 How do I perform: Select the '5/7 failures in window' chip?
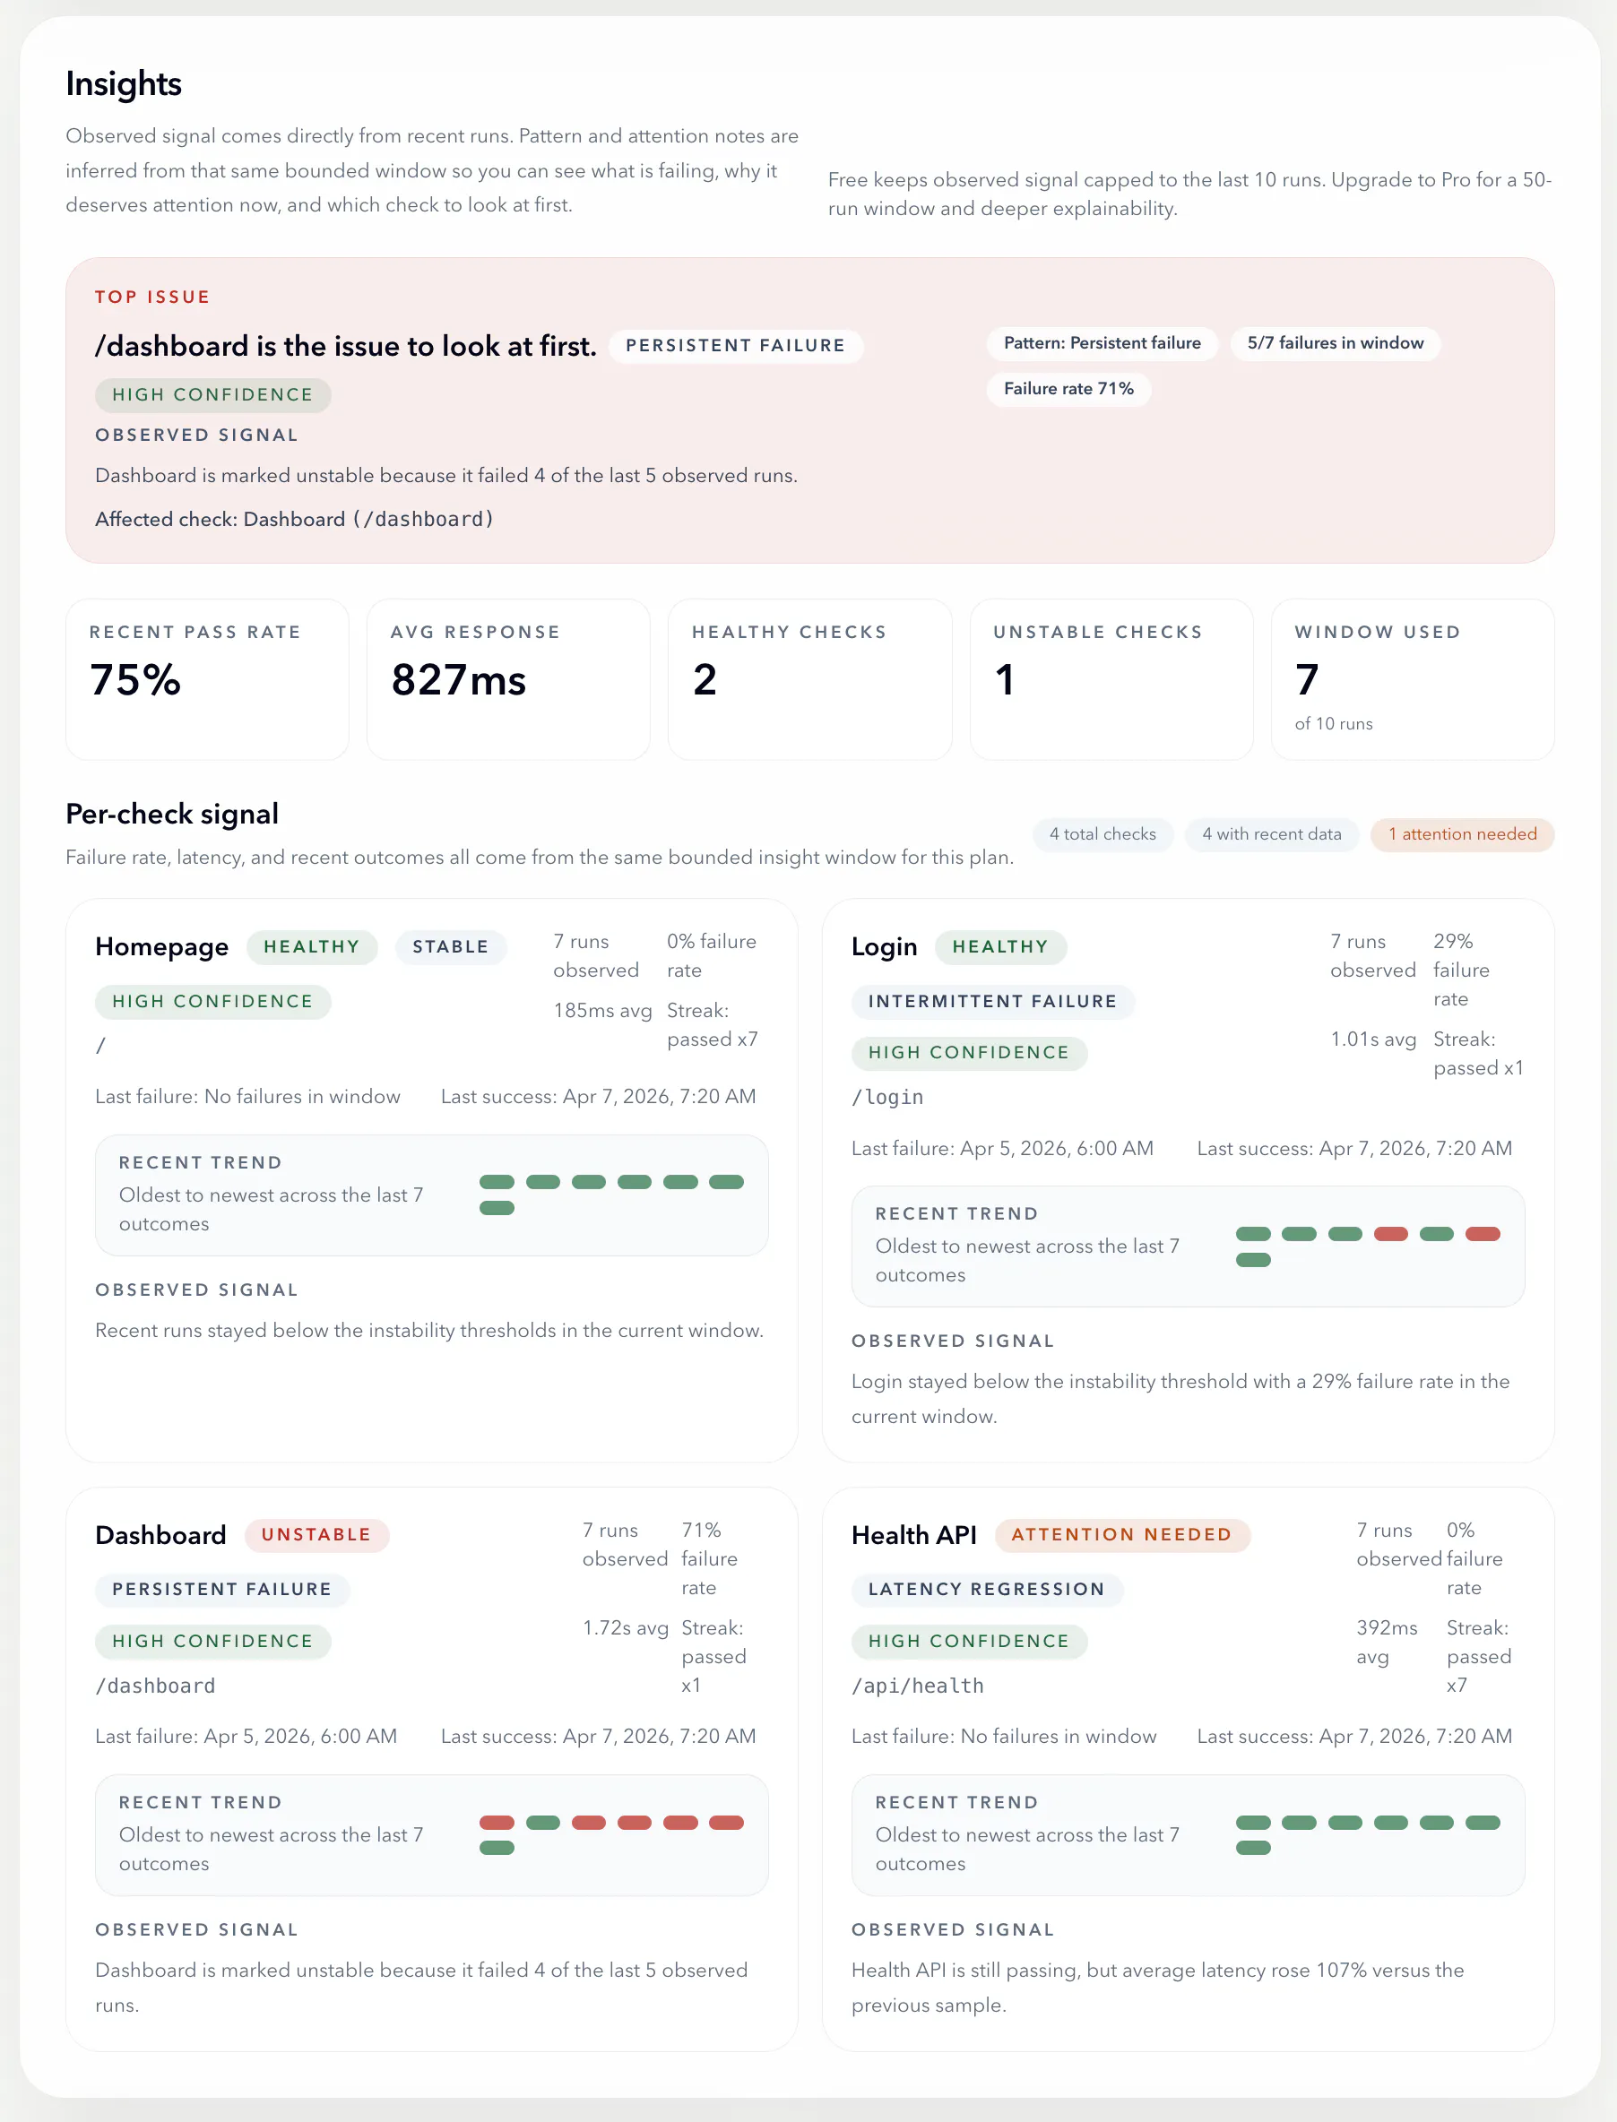tap(1335, 343)
